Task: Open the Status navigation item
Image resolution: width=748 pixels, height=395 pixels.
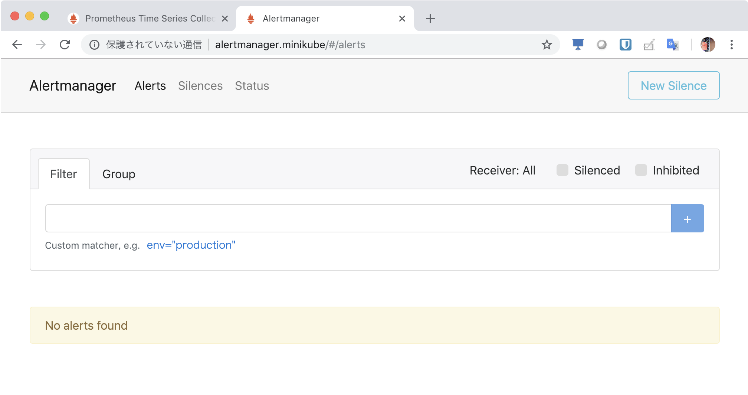Action: (252, 86)
